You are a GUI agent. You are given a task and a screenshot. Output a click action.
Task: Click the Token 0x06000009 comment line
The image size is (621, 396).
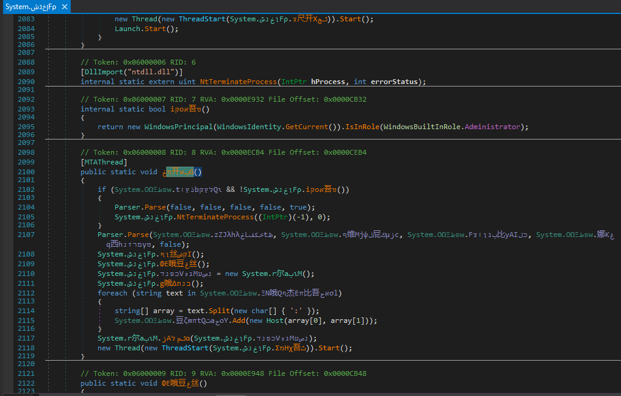pos(223,373)
